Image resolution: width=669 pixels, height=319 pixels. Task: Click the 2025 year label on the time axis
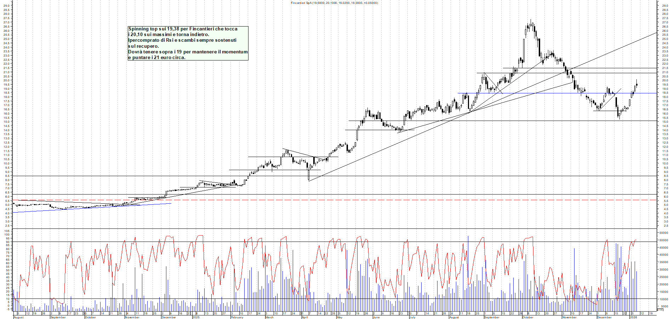point(196,317)
